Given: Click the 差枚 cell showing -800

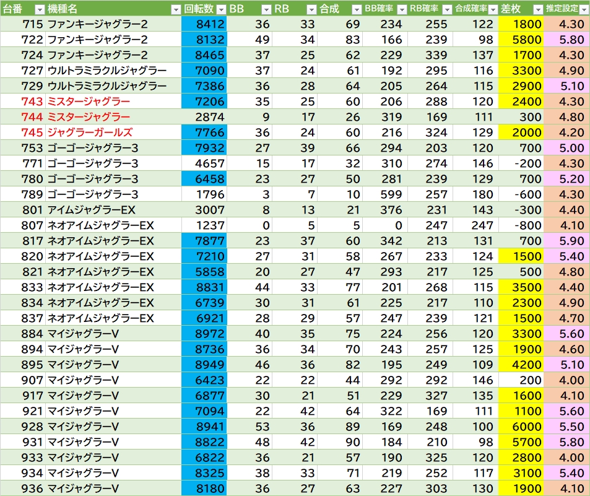Looking at the screenshot, I should [x=521, y=225].
